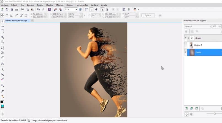
Task: Toggle rulers display icon in toolbar
Action: click(x=86, y=9)
